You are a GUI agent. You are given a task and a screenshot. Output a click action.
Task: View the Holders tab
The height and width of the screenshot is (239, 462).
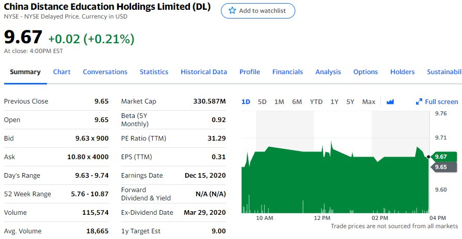coord(402,72)
